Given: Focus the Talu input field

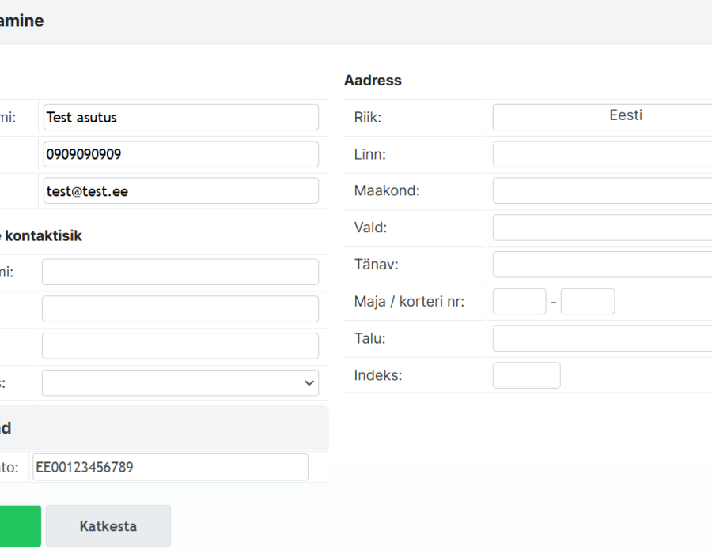Looking at the screenshot, I should (602, 338).
